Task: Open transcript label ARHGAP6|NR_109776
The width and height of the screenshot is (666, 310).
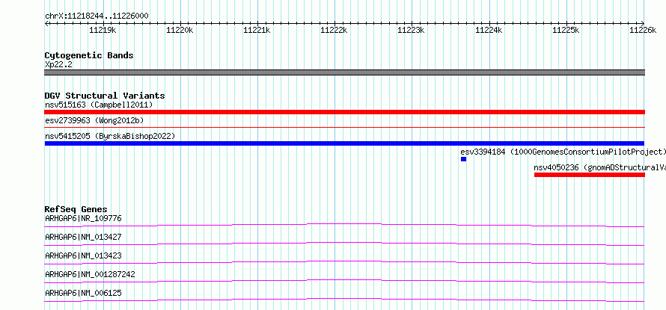Action: coord(83,218)
